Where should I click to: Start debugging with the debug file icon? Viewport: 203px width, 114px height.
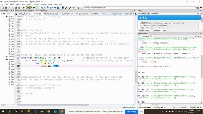(x=42, y=8)
